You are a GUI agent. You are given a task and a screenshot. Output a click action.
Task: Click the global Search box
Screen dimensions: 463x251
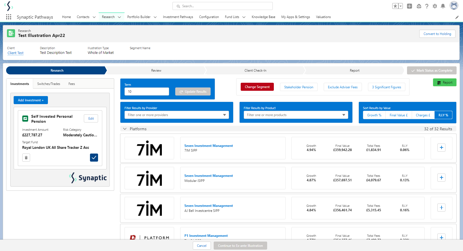[x=223, y=6]
